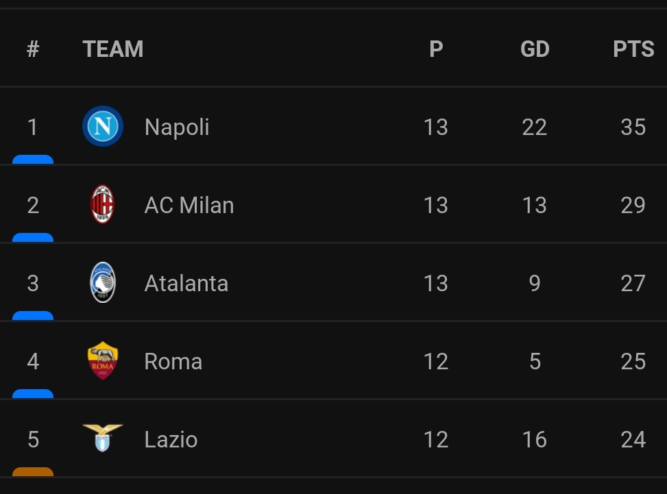Click the Lazio club crest
Image resolution: width=667 pixels, height=494 pixels.
coord(102,439)
